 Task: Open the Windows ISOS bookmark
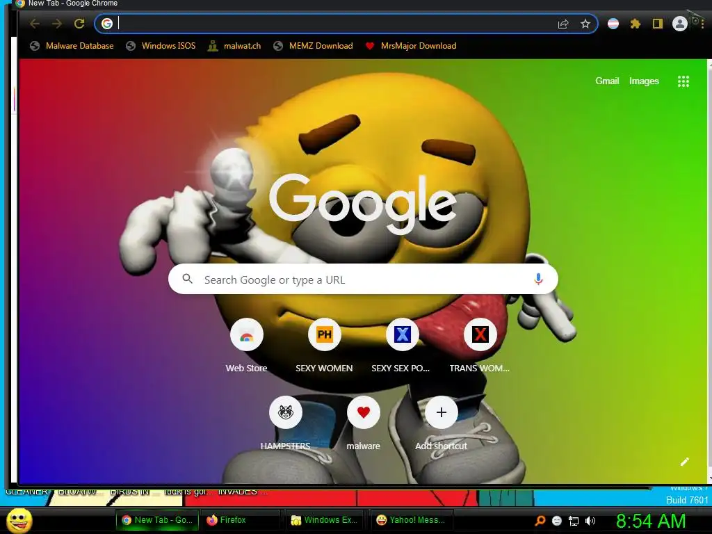click(161, 46)
